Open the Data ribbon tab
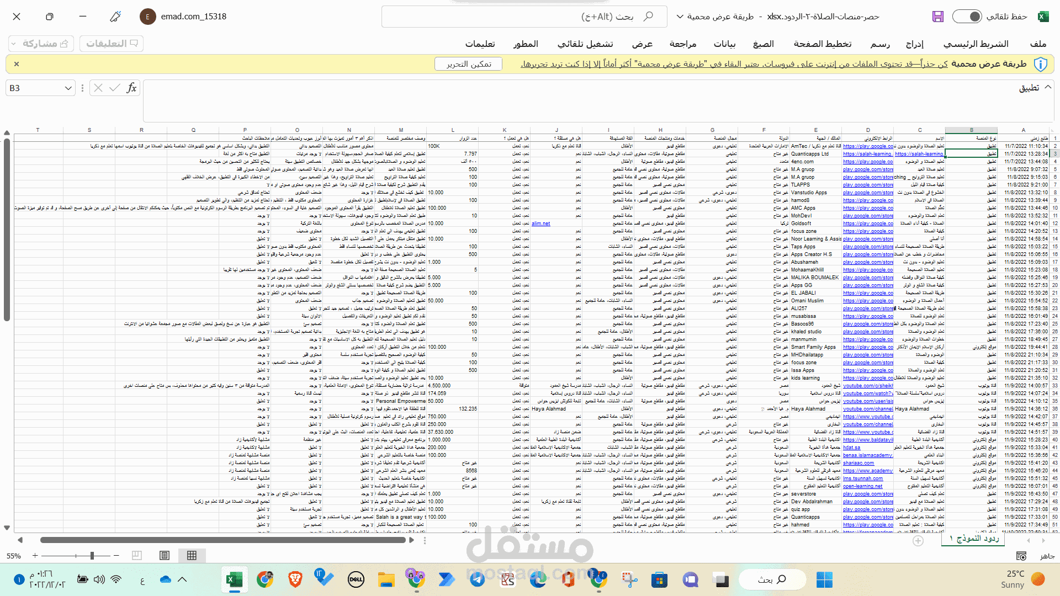Screen dimensions: 1060x596 click(724, 44)
